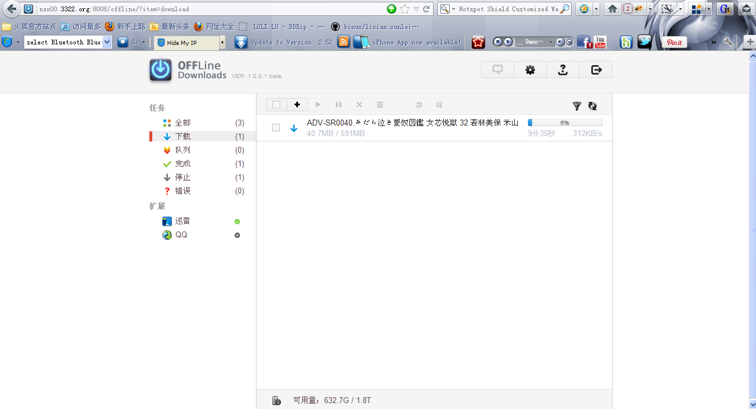Open the address bar history dropdown arrow

point(416,9)
